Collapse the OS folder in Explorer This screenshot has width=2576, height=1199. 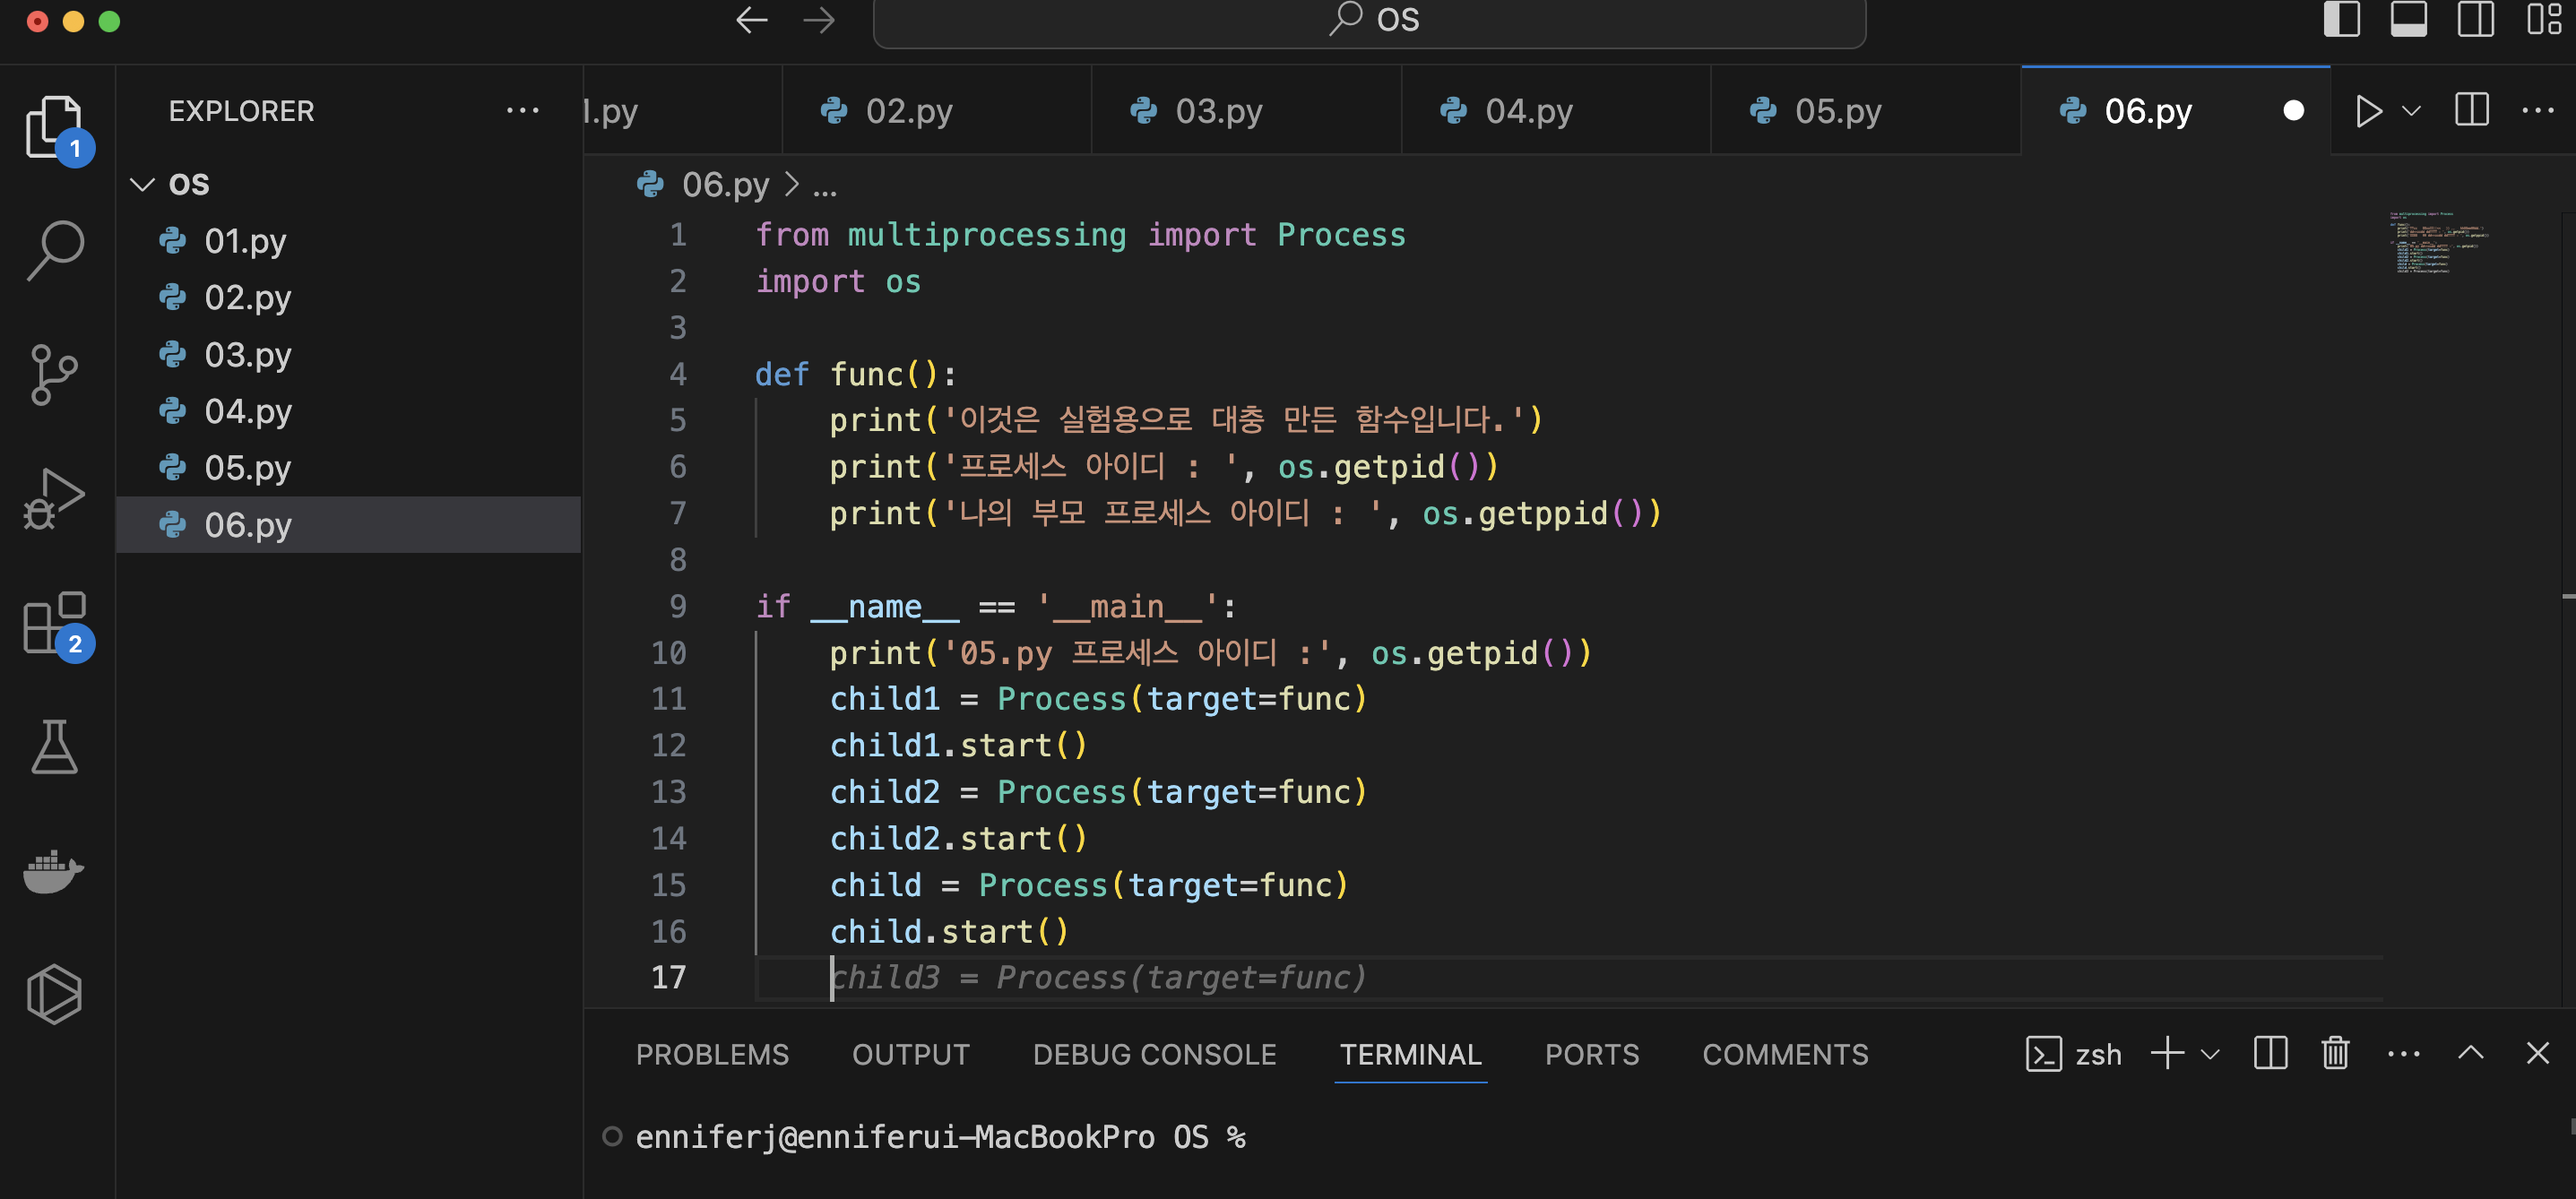(143, 184)
